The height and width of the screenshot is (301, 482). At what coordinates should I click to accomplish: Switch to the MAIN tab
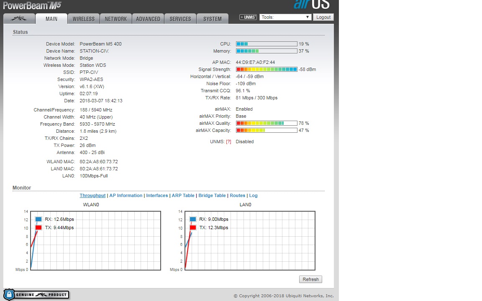[51, 19]
